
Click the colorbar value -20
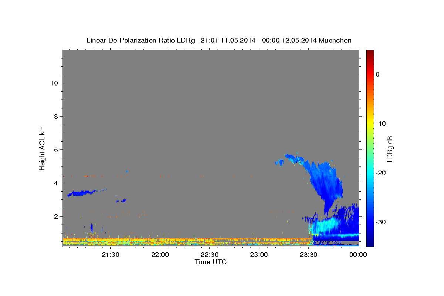[x=380, y=173]
